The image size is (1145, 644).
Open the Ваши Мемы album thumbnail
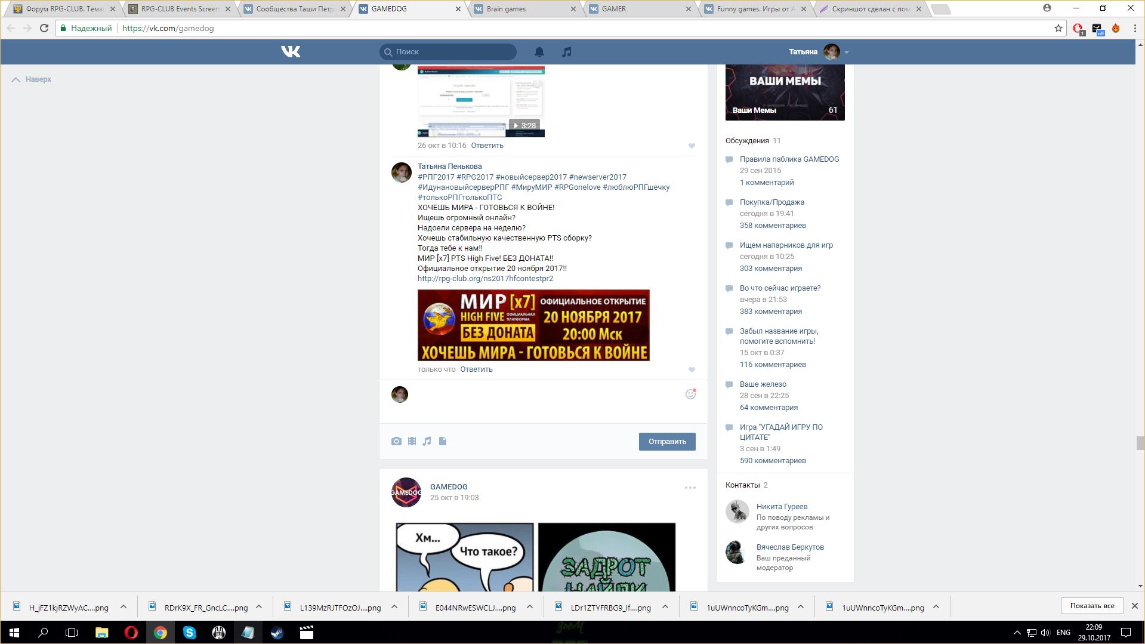(785, 93)
